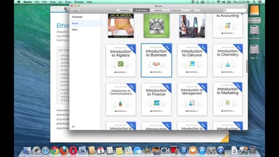This screenshot has width=279, height=157.
Task: Launch iMovie star icon in Dock
Action: point(147,150)
